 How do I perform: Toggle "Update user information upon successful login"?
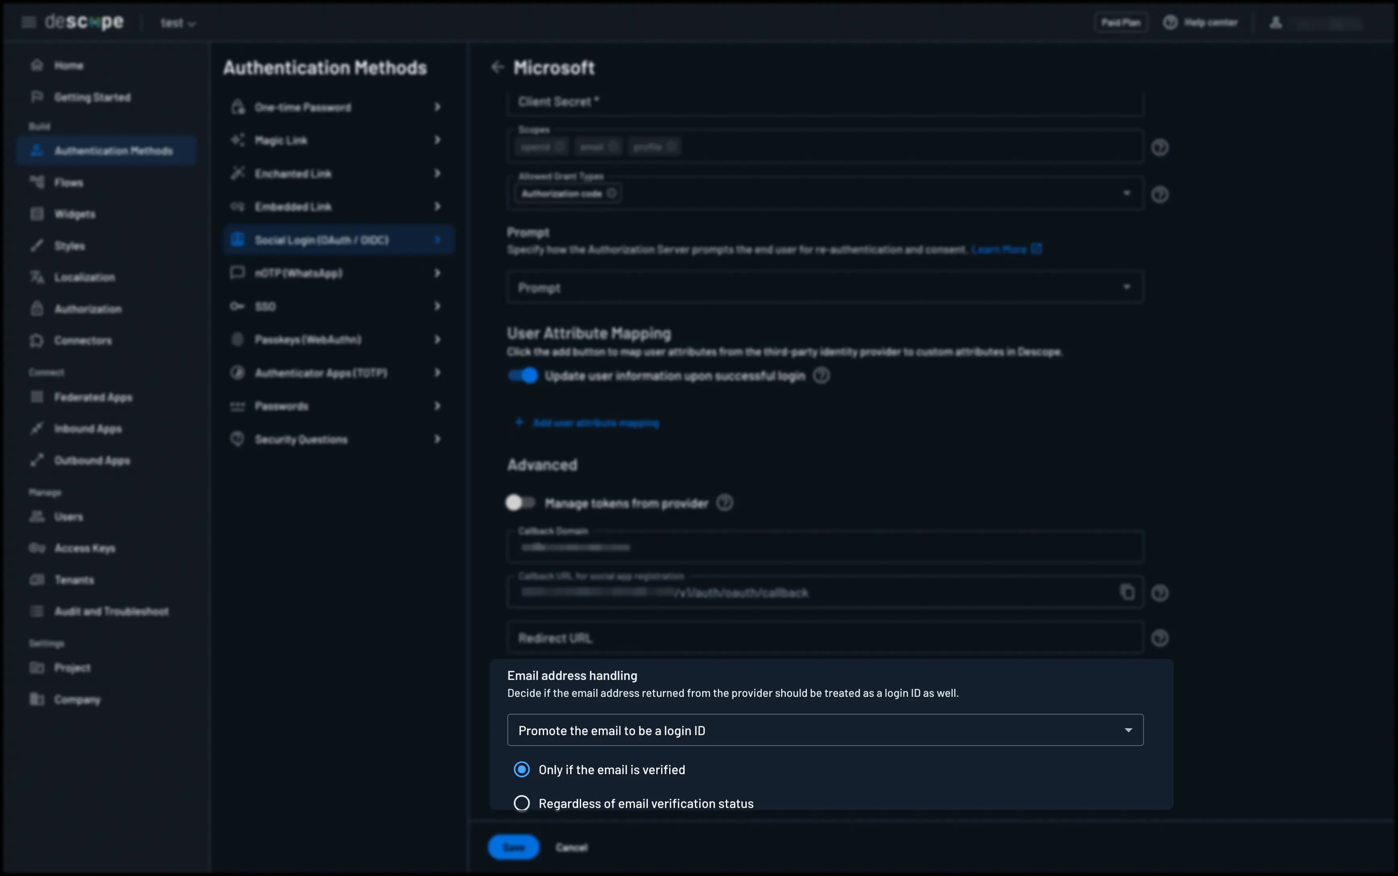tap(523, 376)
